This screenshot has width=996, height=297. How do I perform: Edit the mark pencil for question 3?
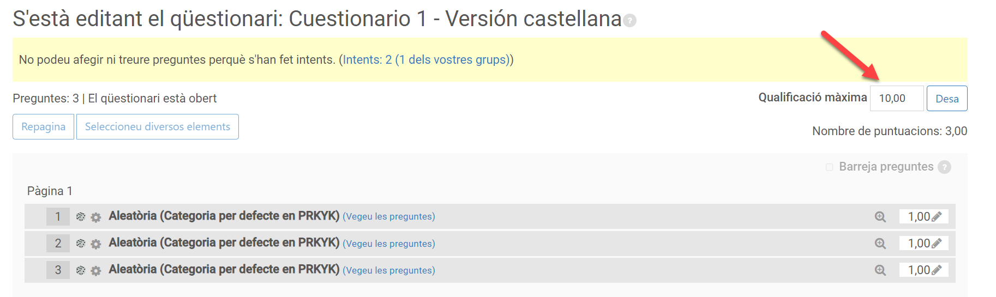tap(937, 270)
